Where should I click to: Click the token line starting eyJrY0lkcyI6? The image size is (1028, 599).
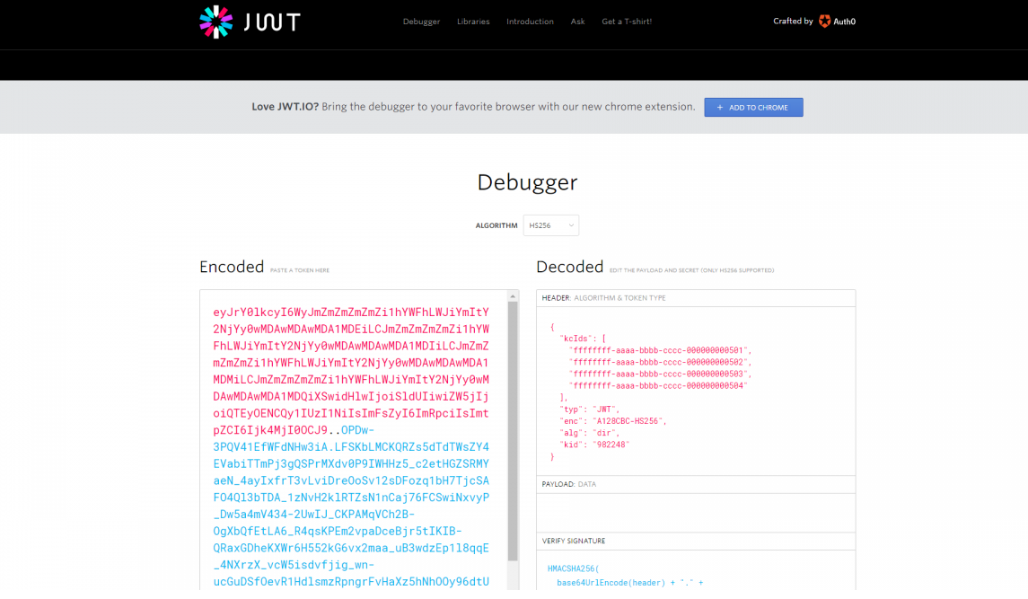point(351,313)
